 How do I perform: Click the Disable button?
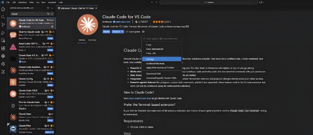tap(106, 32)
